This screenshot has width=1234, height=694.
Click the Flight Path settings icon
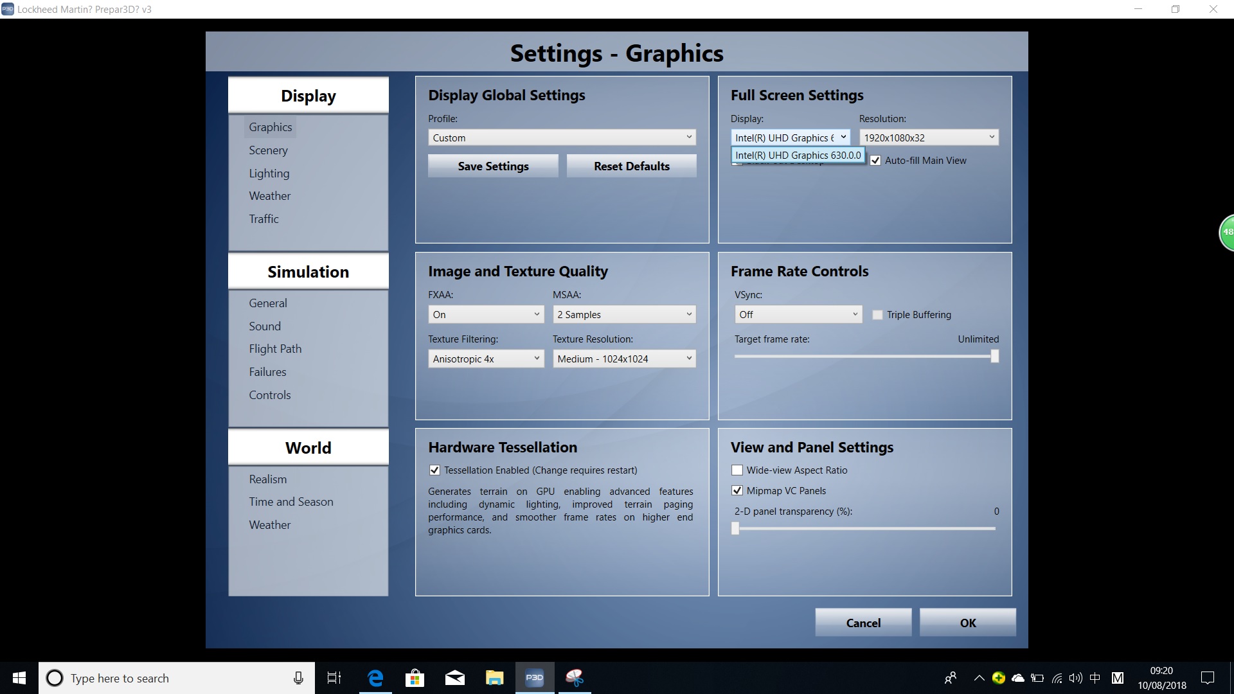click(x=274, y=348)
